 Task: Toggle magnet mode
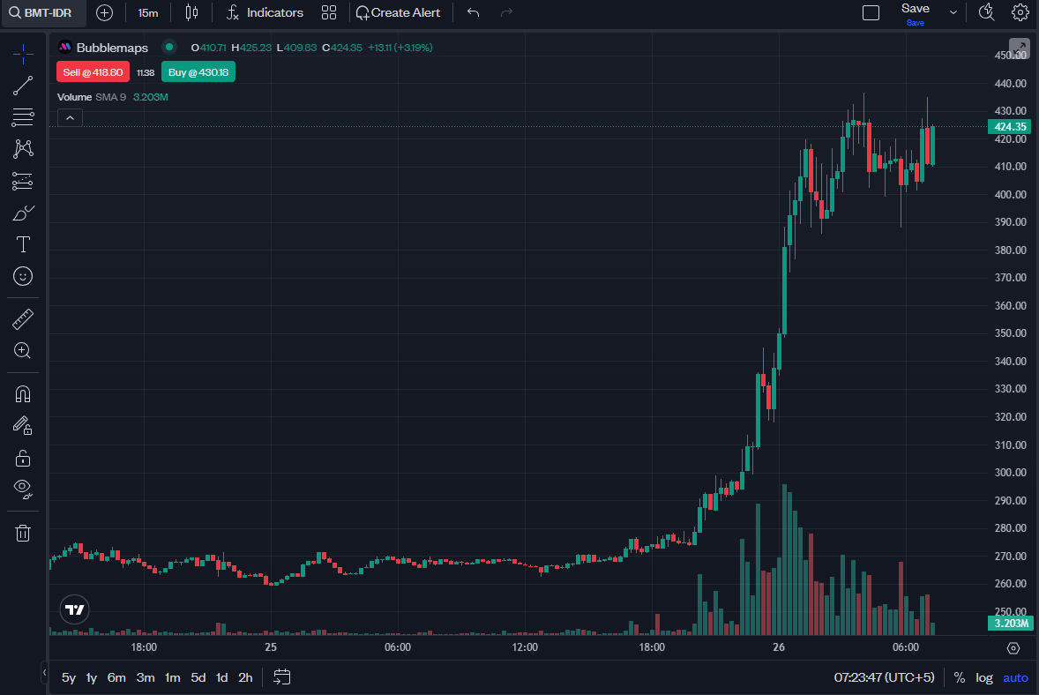pos(23,394)
